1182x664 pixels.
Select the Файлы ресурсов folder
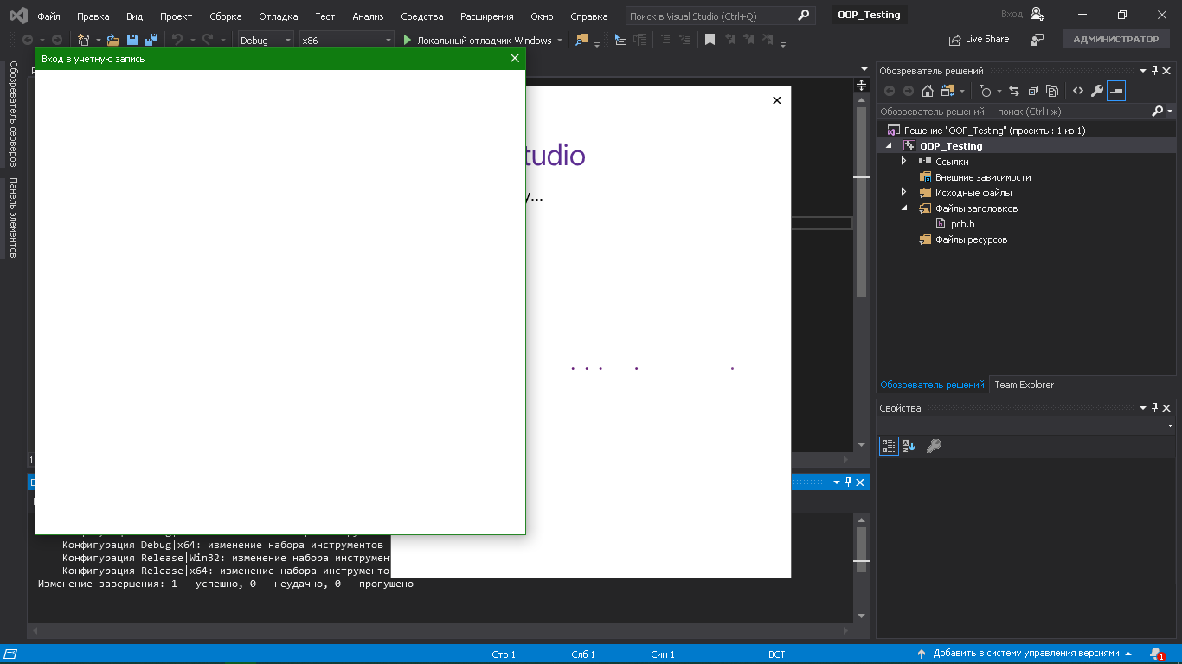971,239
